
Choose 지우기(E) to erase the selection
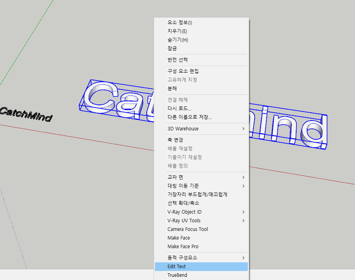click(x=201, y=31)
